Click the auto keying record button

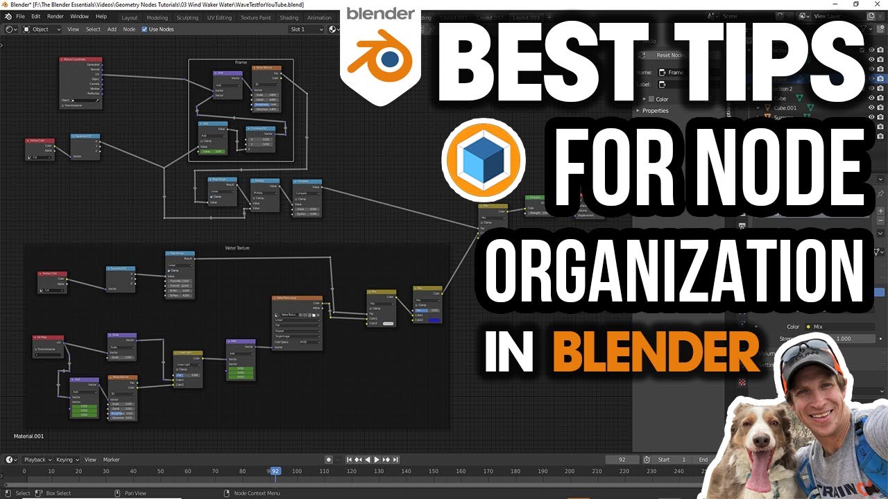330,459
